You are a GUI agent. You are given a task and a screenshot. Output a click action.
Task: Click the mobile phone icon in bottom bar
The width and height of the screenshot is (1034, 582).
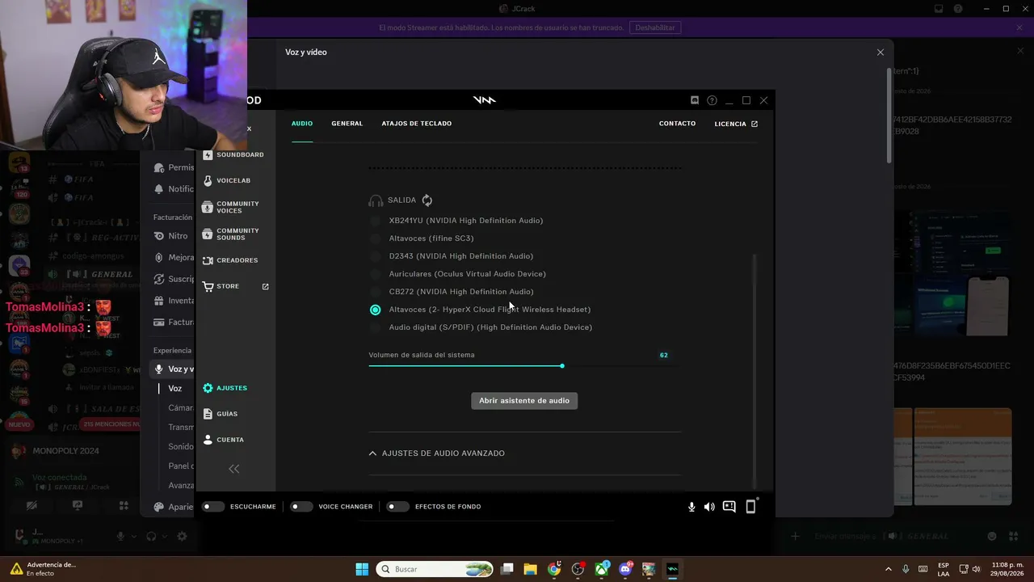pyautogui.click(x=750, y=507)
